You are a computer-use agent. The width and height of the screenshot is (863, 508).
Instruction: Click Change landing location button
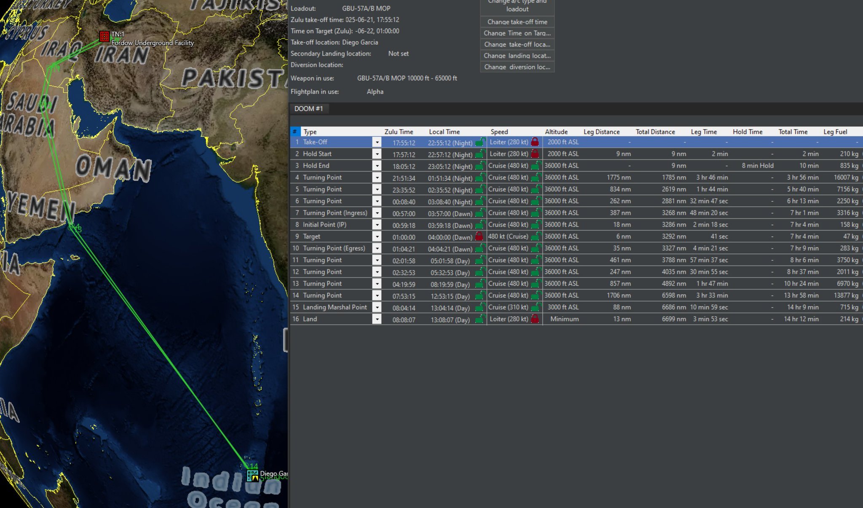(517, 56)
